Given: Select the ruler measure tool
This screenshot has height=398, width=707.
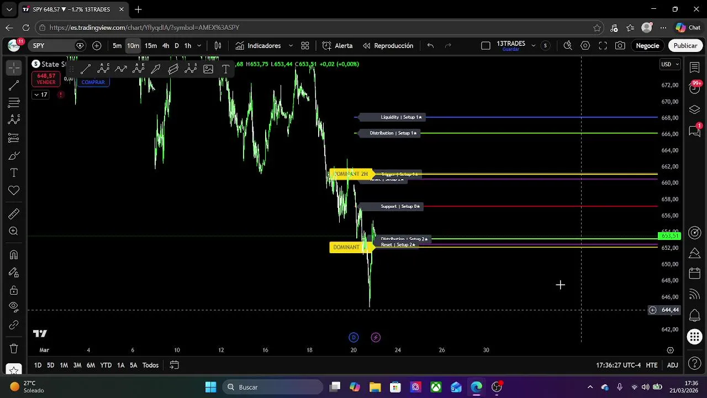Looking at the screenshot, I should tap(14, 214).
